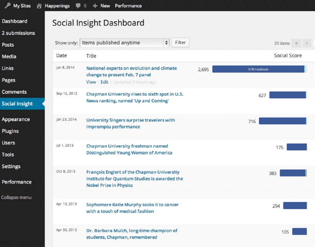Click the Posts icon in the sidebar
Image resolution: width=315 pixels, height=247 pixels.
tap(7, 45)
